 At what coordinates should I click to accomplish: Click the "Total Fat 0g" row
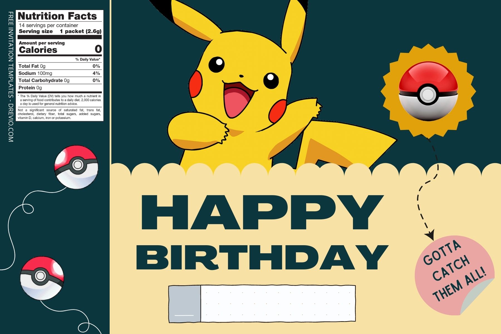click(60, 66)
